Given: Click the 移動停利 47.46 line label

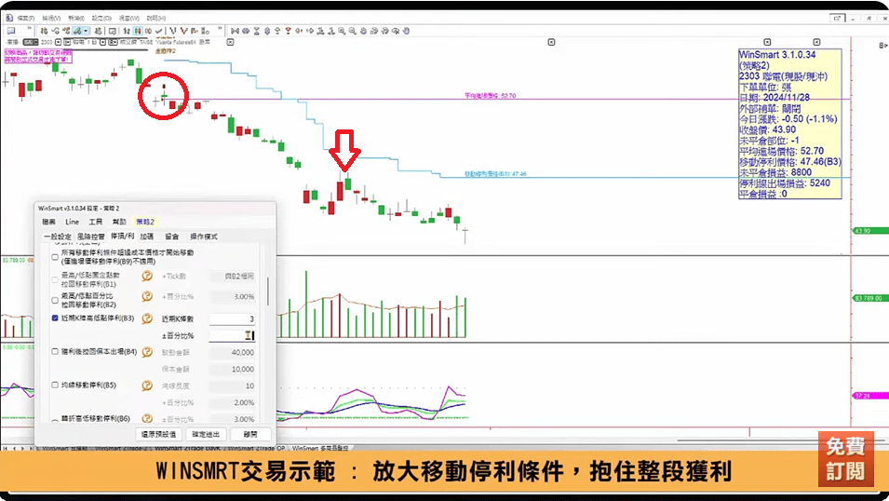Looking at the screenshot, I should pyautogui.click(x=495, y=173).
